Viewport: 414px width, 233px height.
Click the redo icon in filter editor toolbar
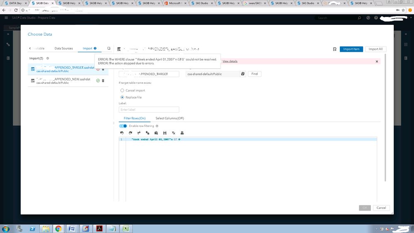[x=131, y=133]
